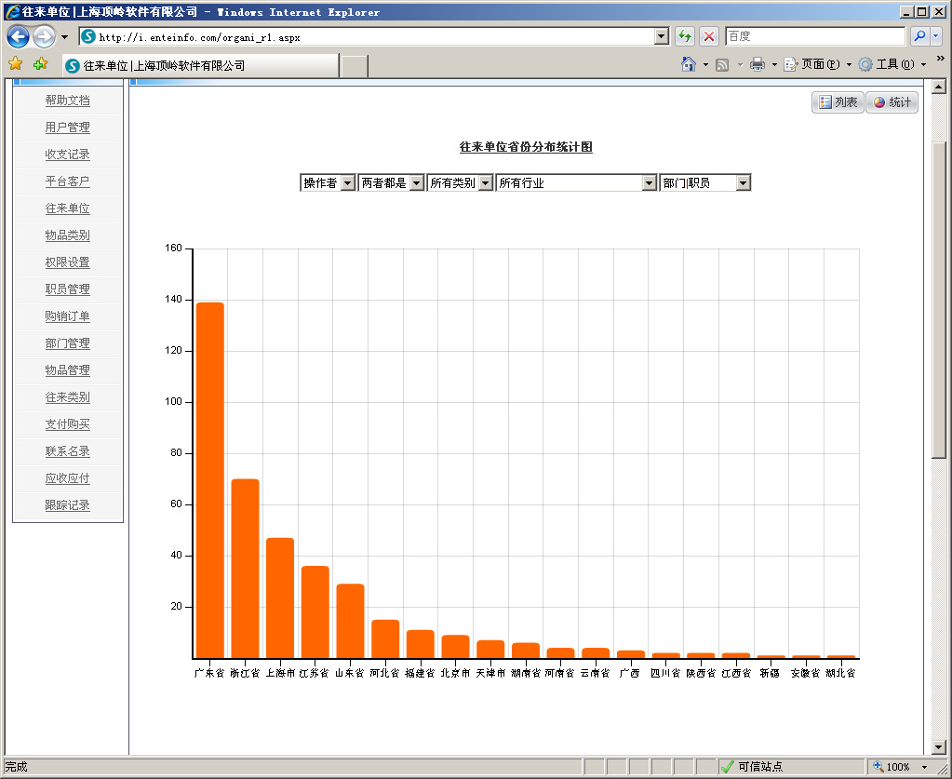Open the 工具 tools menu
This screenshot has height=779, width=952.
891,64
